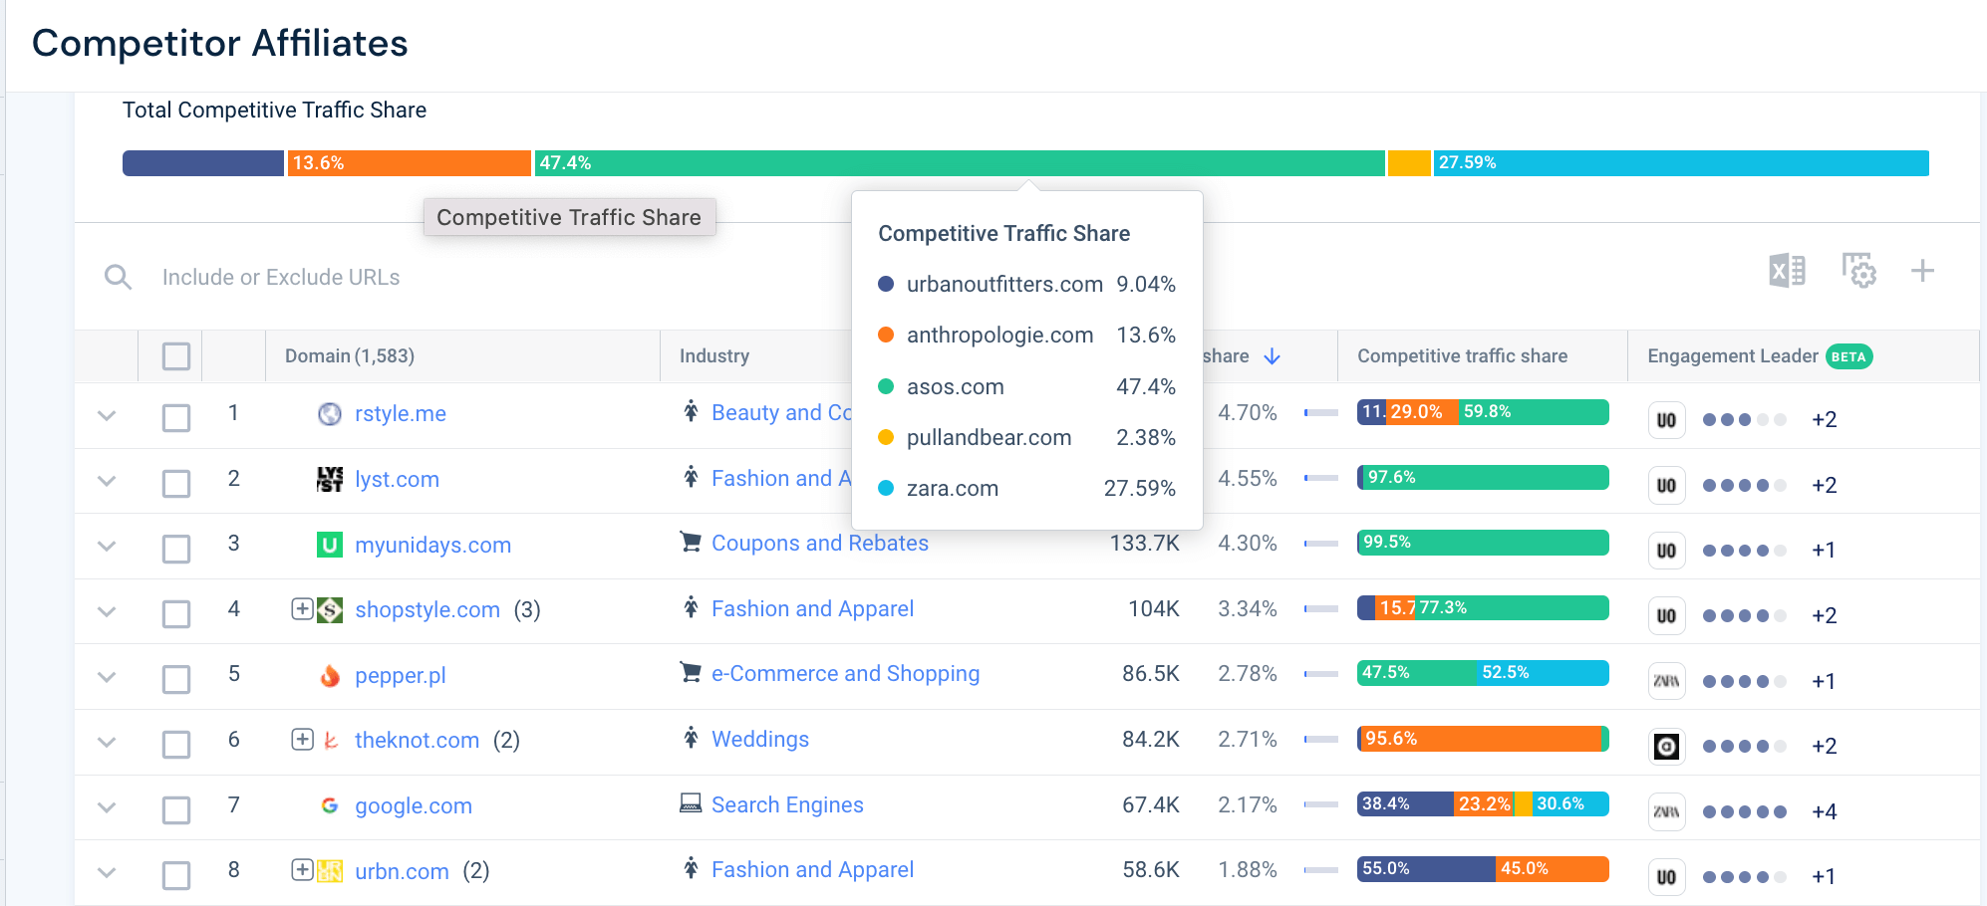The image size is (1987, 906).
Task: Open the e-Commerce and Shopping link
Action: click(846, 674)
